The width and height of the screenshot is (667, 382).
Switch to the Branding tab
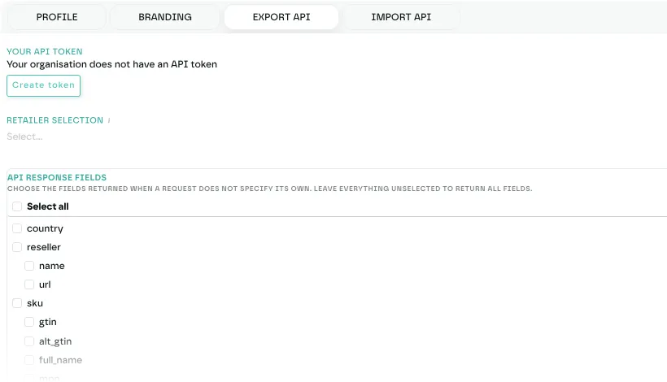[x=165, y=17]
